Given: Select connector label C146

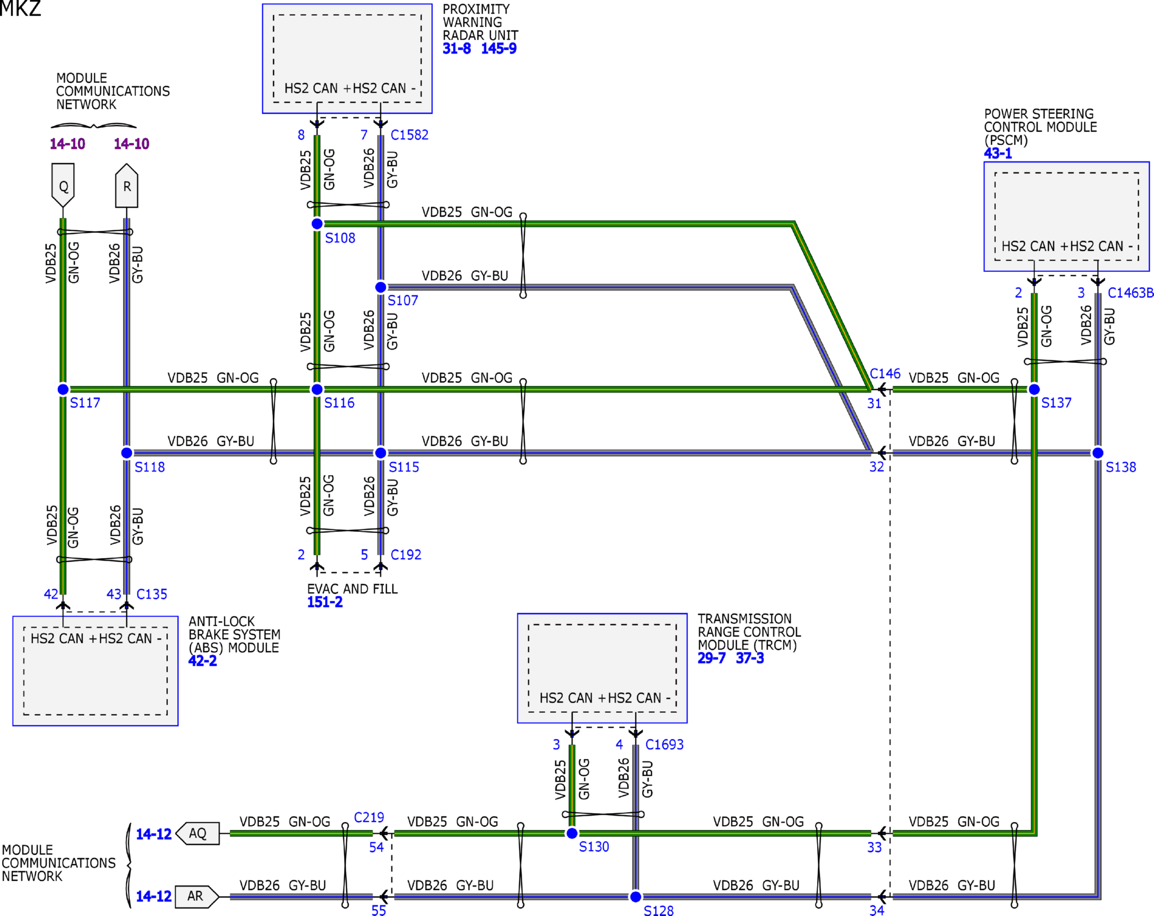Looking at the screenshot, I should click(885, 374).
